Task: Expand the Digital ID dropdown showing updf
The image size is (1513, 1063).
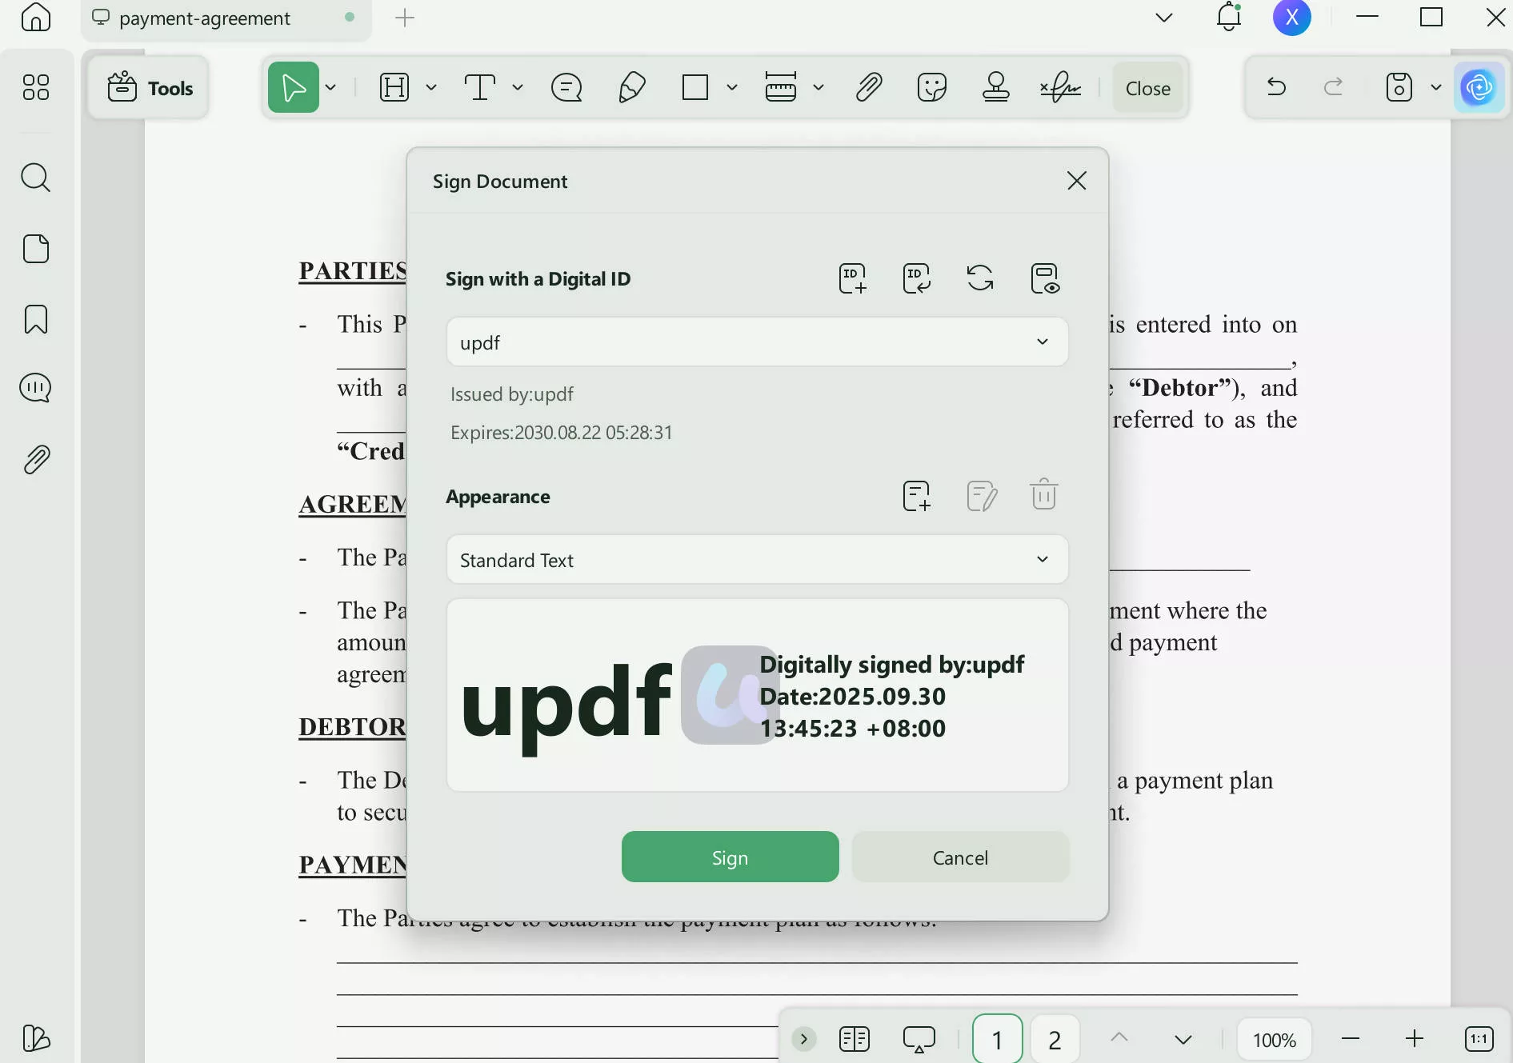Action: point(1043,342)
